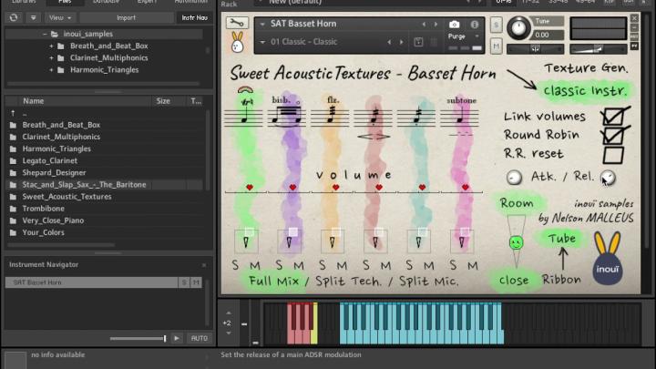
Task: Choose the close mic label
Action: (x=514, y=281)
